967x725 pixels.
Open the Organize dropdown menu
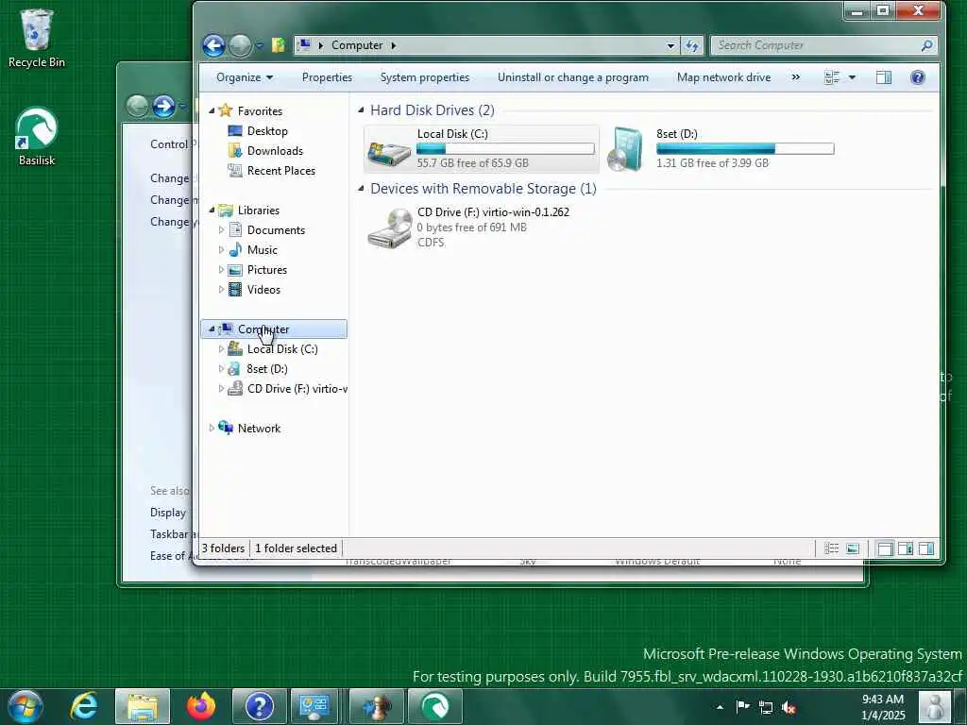tap(245, 77)
